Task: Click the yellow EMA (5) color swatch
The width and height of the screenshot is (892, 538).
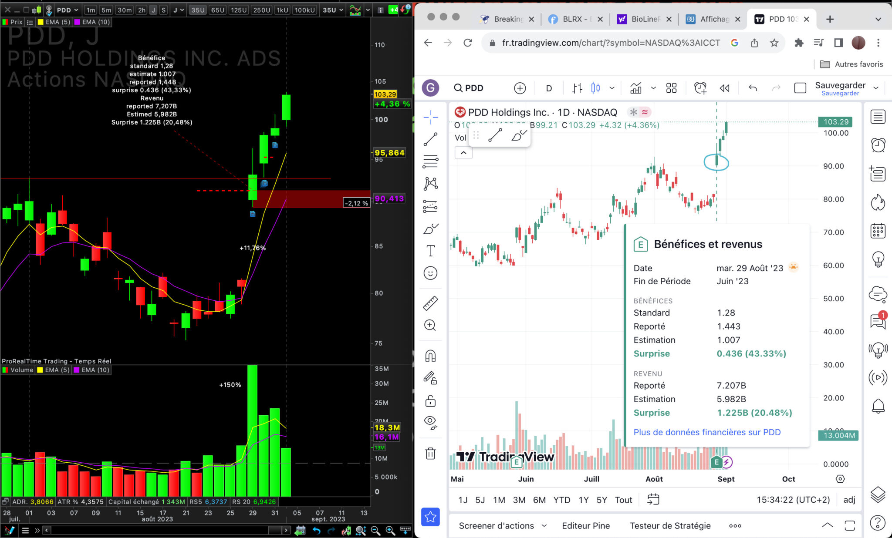Action: pos(41,22)
